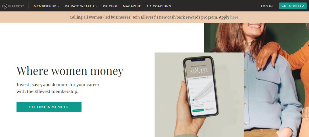Open the Magazine section
This screenshot has width=309, height=137.
coord(132,6)
